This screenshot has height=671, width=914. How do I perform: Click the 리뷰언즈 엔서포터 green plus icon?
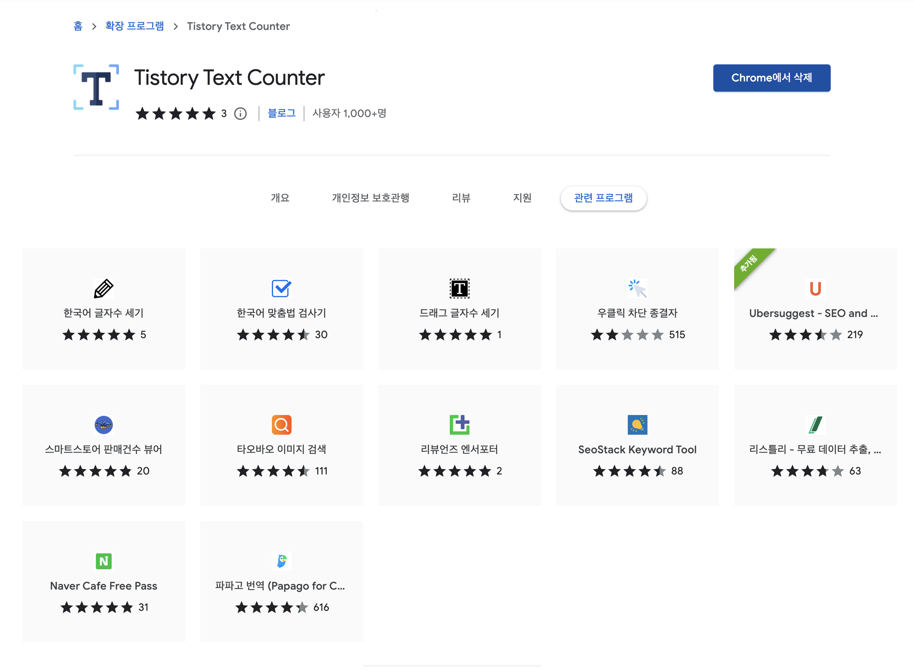coord(459,425)
